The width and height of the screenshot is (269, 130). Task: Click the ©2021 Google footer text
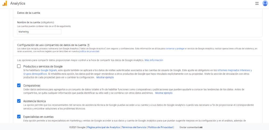click(77, 127)
